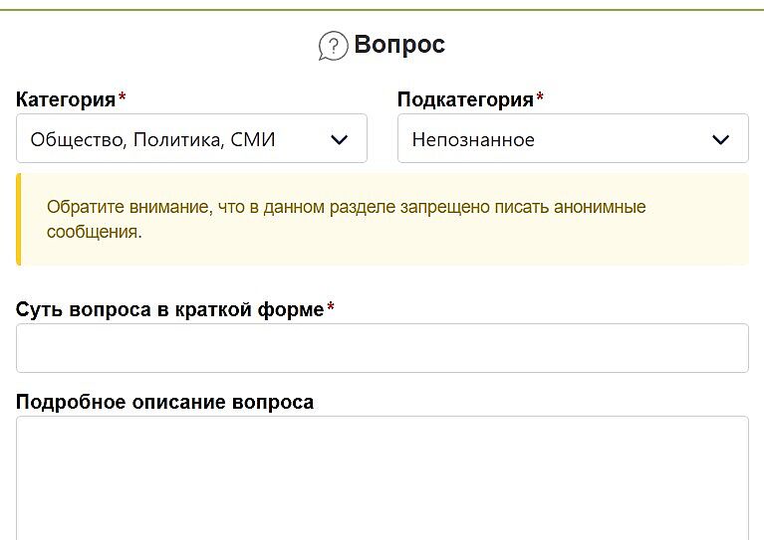Expand the Подкатегория dropdown
Viewport: 764px width, 540px height.
click(572, 139)
